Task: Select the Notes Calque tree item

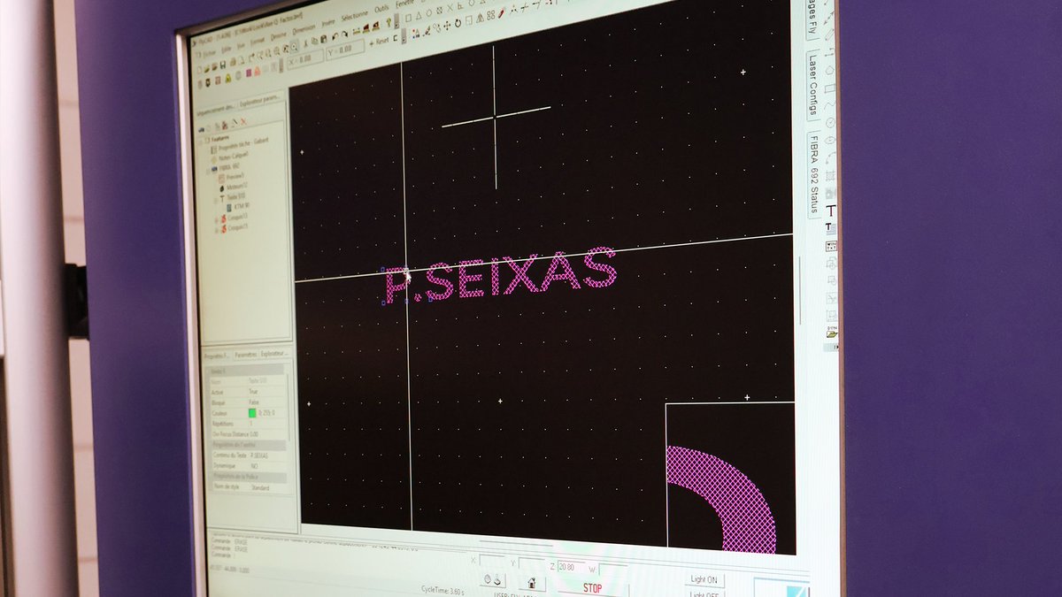Action: (x=233, y=155)
